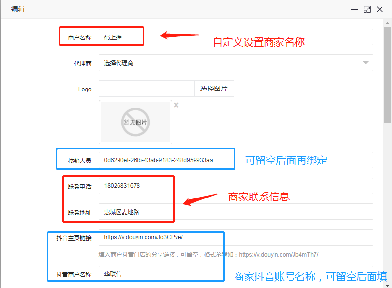Viewport: 392px width, 288px height.
Task: Click the 选择图片 button
Action: (214, 89)
